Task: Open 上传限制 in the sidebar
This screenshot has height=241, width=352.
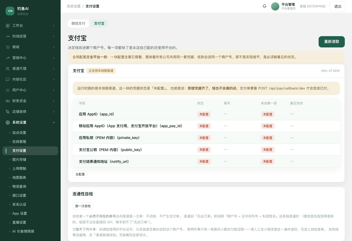Action: tap(30, 169)
